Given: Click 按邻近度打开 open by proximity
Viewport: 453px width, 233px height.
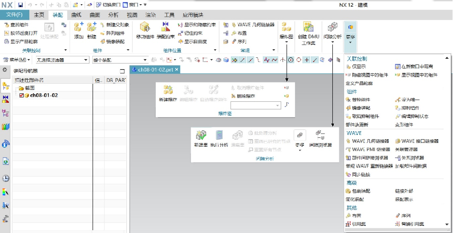Looking at the screenshot, I should click(21, 33).
